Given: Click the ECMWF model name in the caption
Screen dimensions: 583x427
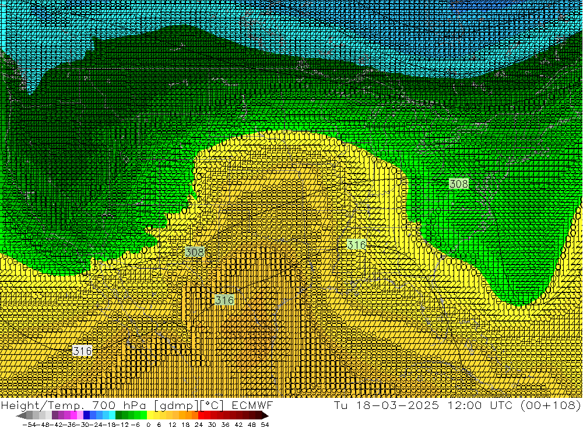Looking at the screenshot, I should (252, 405).
